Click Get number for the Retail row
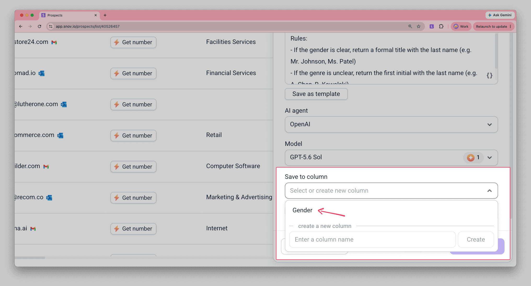This screenshot has width=531, height=286. 133,135
